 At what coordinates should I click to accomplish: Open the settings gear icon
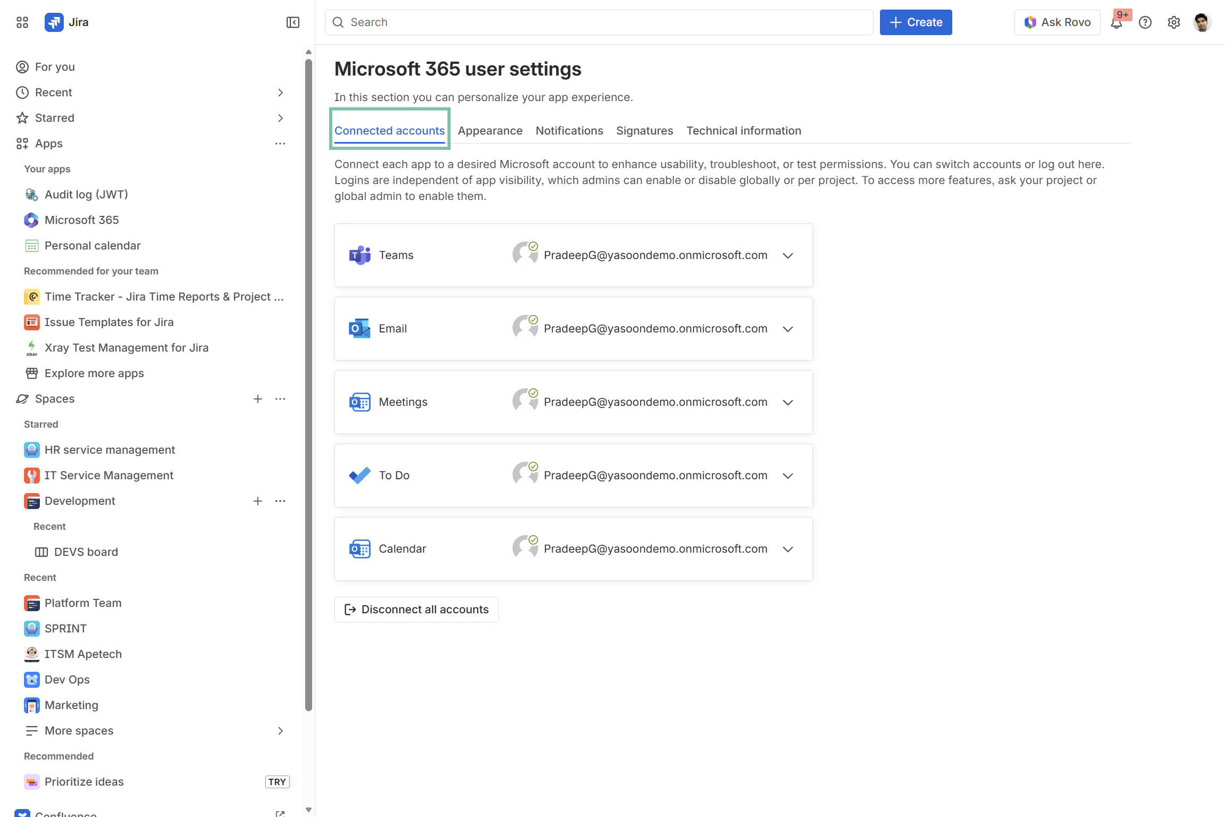click(1174, 22)
